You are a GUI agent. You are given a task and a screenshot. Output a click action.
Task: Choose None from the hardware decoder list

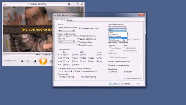[x=118, y=32]
